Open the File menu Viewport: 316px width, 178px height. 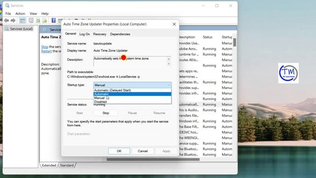(x=8, y=13)
